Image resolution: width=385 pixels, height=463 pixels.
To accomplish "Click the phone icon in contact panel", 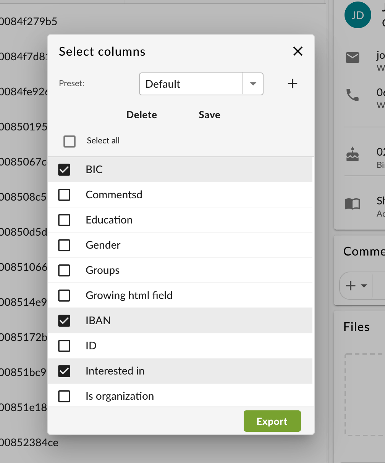I will click(x=352, y=95).
